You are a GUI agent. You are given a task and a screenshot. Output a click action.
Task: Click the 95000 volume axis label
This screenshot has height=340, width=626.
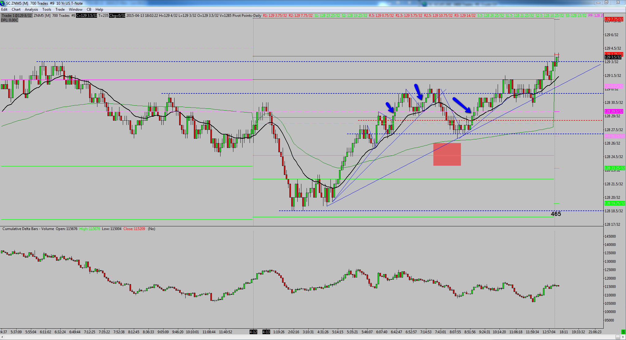(609, 320)
